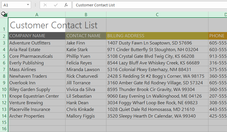Select the Katie Stark contact cell
The width and height of the screenshot is (227, 132).
pos(86,50)
